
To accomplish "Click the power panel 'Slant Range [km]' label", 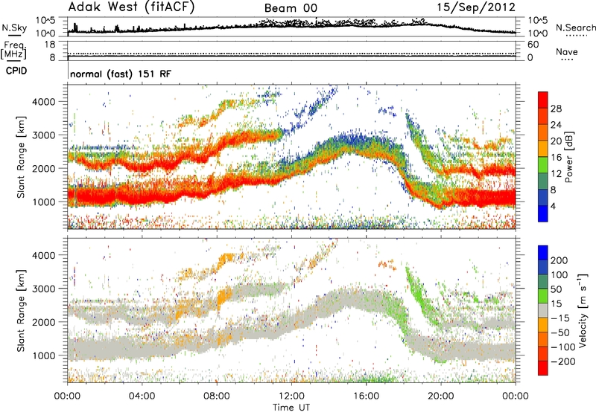I will coord(21,157).
